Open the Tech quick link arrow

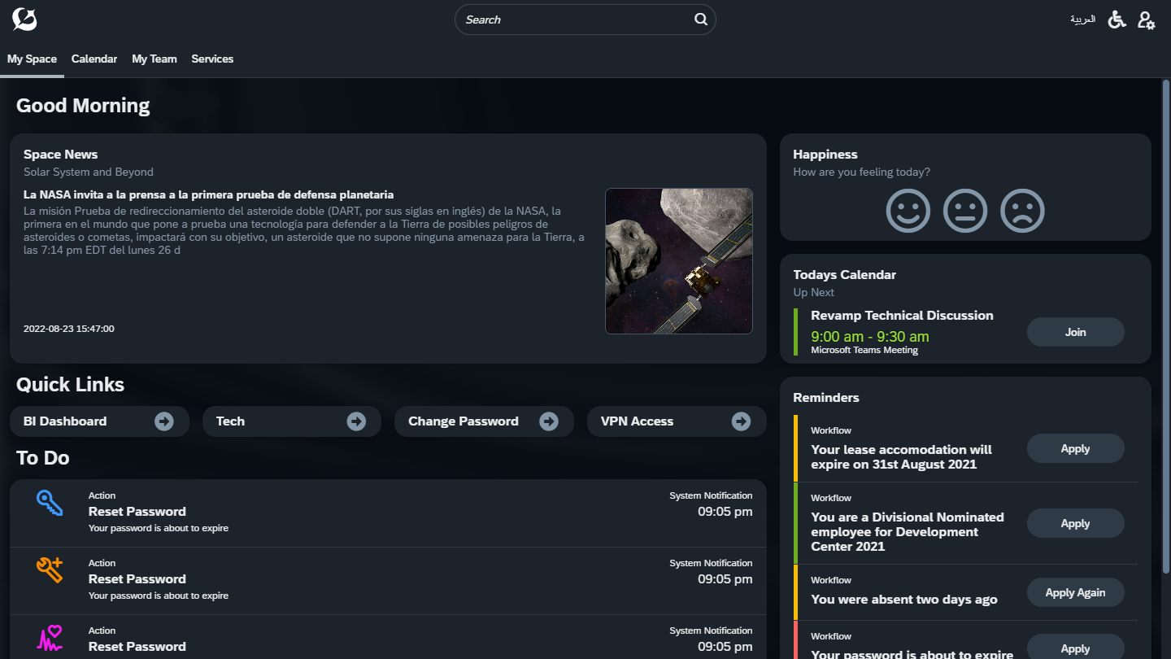356,421
